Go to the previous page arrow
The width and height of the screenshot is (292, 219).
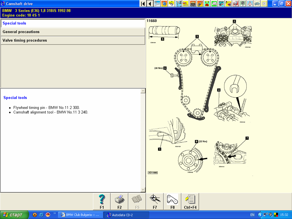click(150, 3)
